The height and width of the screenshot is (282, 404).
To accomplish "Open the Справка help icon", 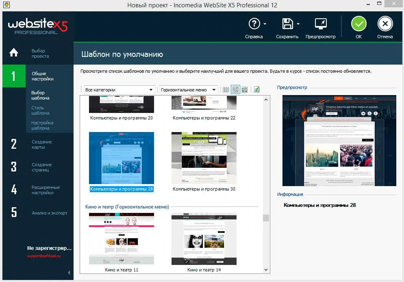I will point(254,24).
